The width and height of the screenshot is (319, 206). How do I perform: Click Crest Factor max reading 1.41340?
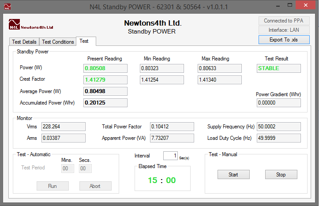[x=220, y=80]
